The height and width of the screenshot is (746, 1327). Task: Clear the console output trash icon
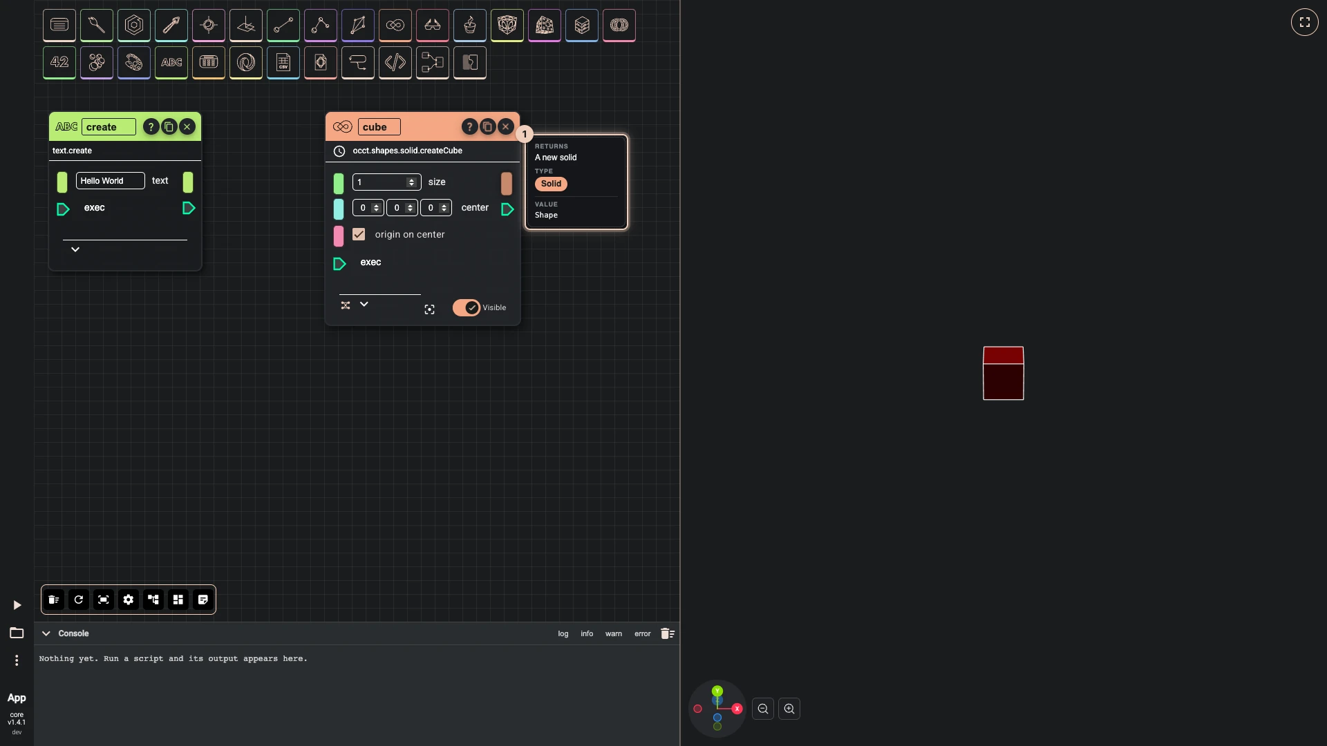click(x=668, y=633)
